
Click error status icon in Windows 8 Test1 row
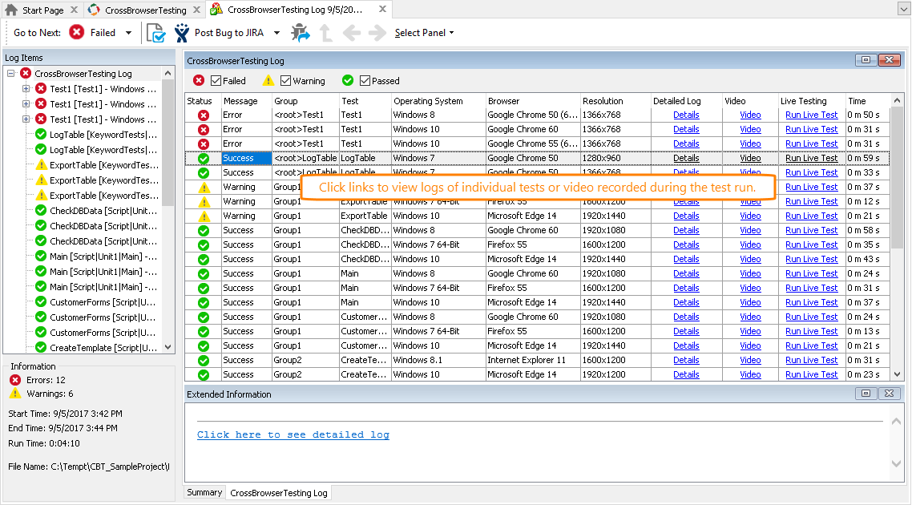(204, 115)
